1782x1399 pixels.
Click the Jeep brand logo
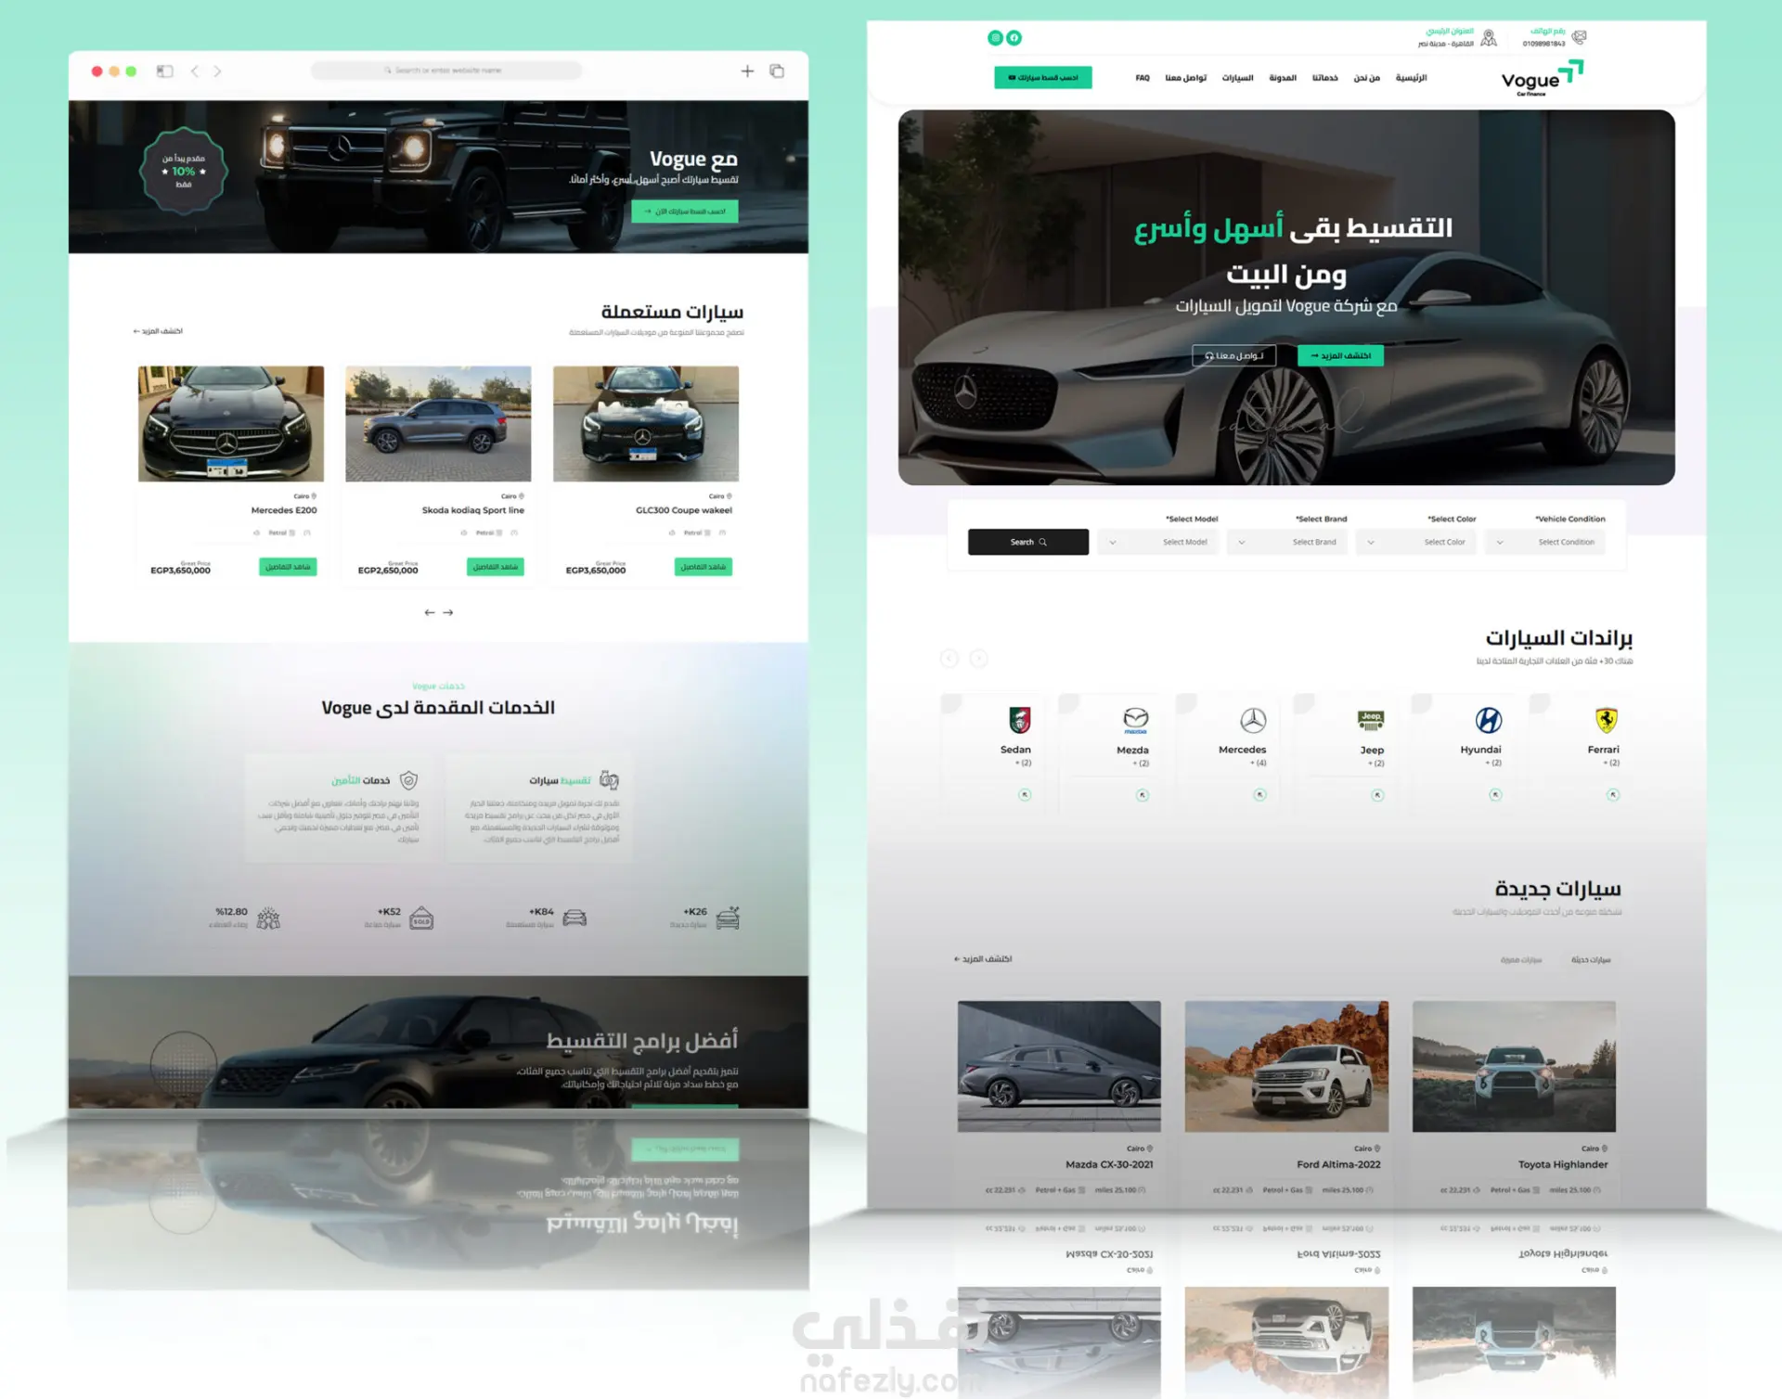pyautogui.click(x=1371, y=719)
